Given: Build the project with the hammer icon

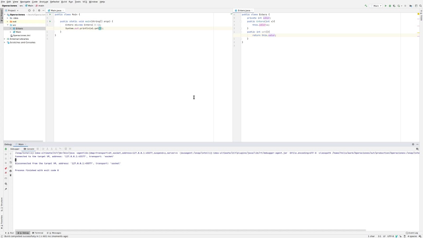Looking at the screenshot, I should click(366, 6).
